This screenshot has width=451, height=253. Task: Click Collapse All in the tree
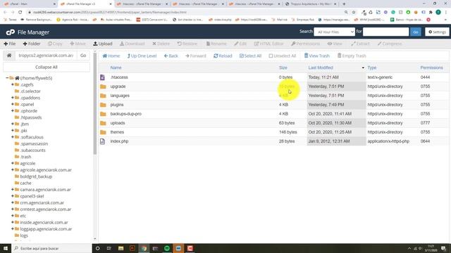tap(47, 67)
